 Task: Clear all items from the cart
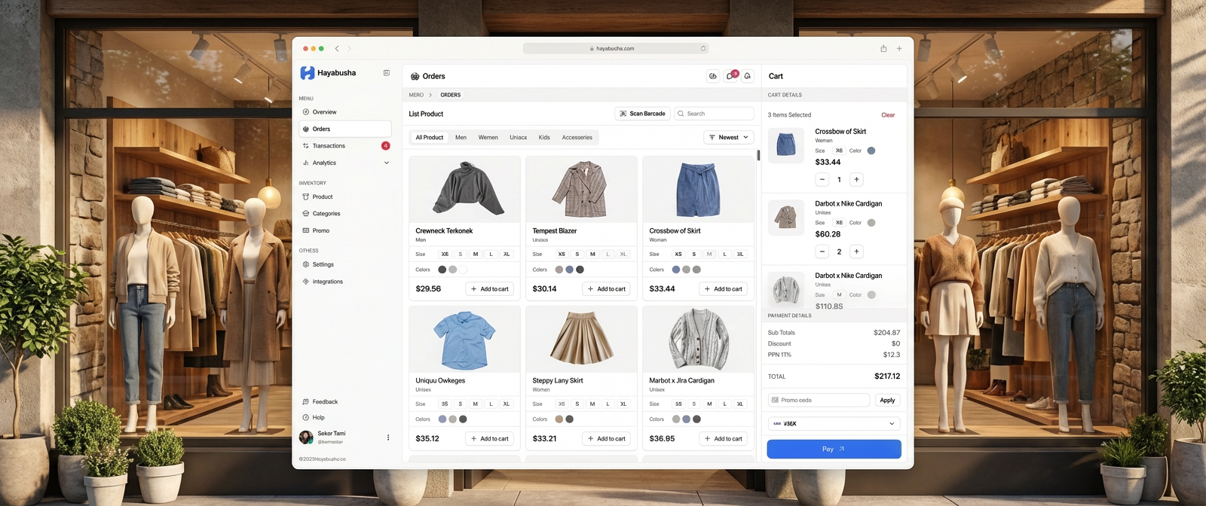tap(888, 115)
